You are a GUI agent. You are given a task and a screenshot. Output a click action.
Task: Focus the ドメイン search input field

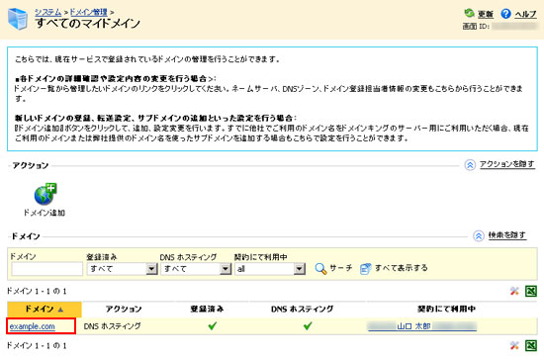(46, 269)
